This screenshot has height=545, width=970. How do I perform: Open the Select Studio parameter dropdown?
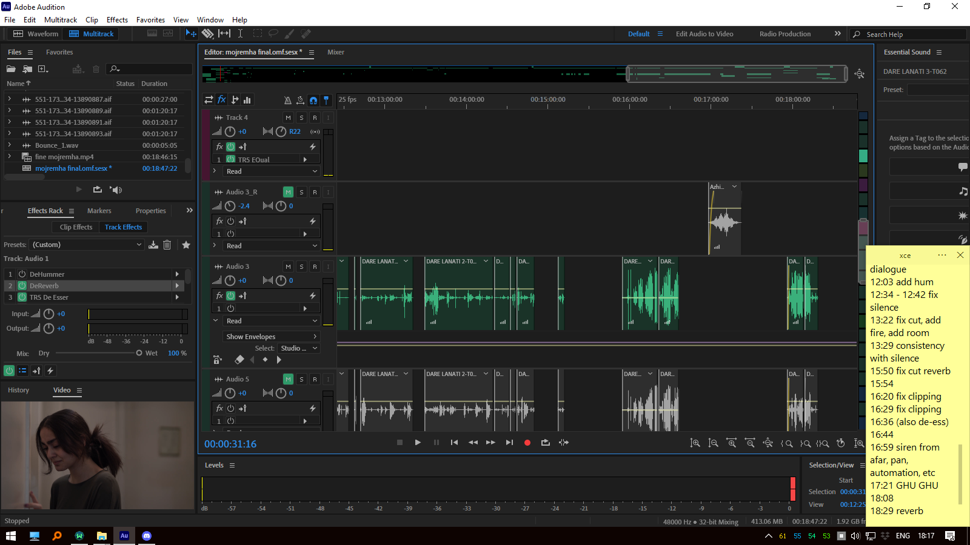(x=298, y=348)
